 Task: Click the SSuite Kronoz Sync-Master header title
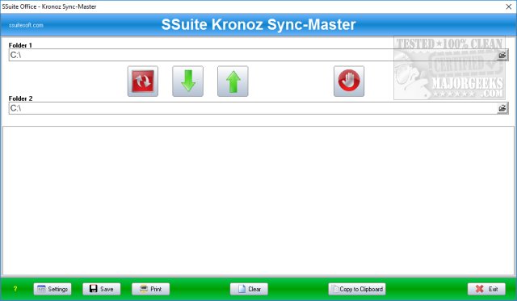258,25
